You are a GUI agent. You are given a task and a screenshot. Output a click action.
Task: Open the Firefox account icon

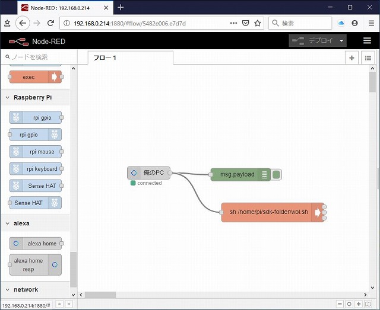(354, 23)
